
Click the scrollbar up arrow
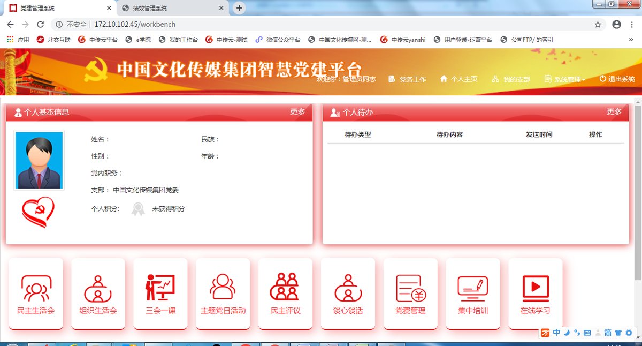pyautogui.click(x=637, y=101)
